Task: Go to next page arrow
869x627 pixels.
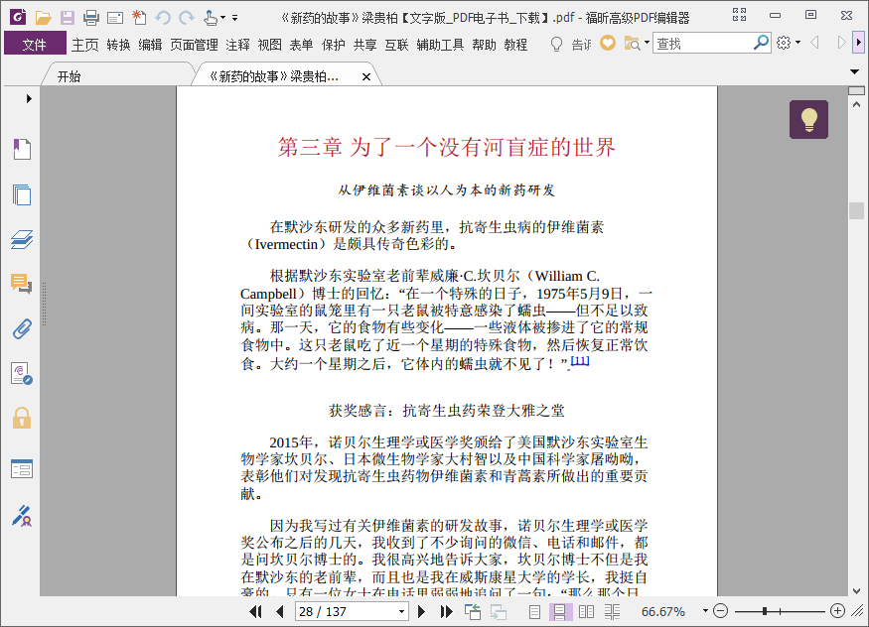Action: coord(422,611)
